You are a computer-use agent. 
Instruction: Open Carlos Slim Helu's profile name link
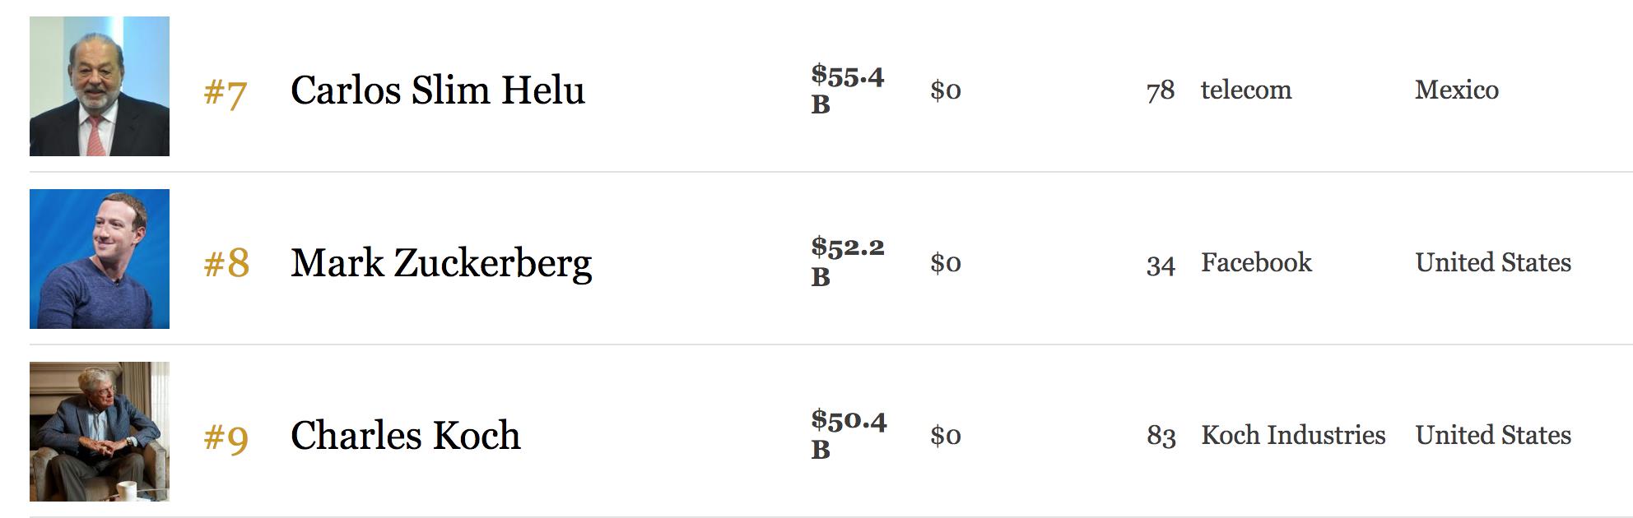coord(437,90)
